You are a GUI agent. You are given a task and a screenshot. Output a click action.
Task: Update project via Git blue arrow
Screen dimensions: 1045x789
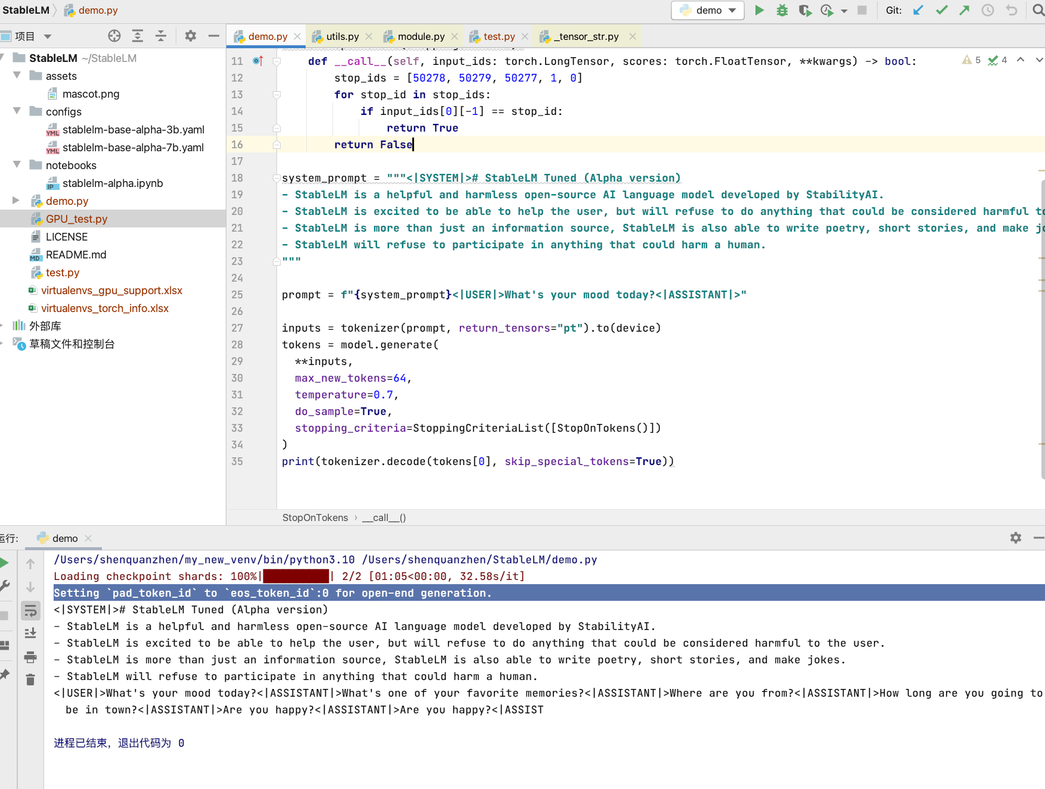pos(918,10)
